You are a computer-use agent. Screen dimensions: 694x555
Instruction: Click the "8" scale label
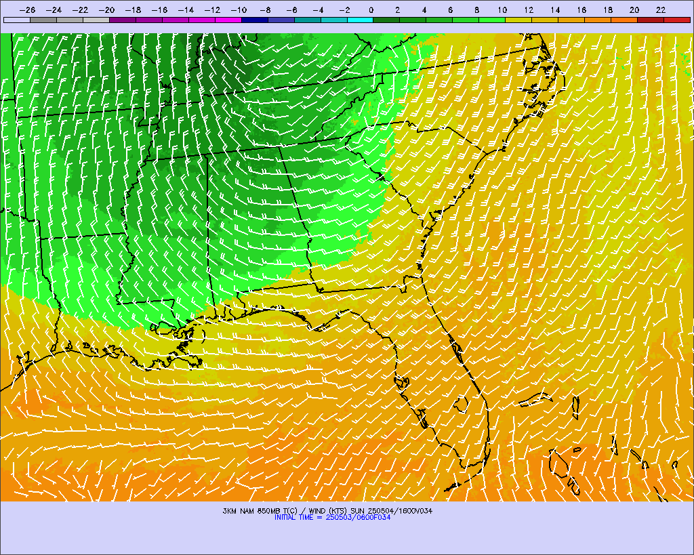point(476,9)
